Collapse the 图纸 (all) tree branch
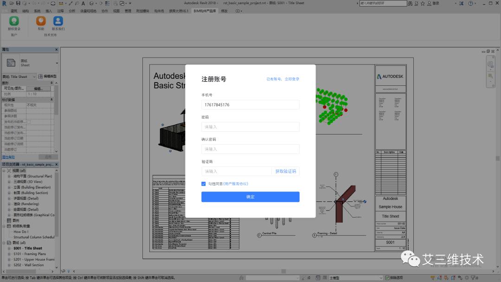This screenshot has width=501, height=282. pyautogui.click(x=4, y=242)
